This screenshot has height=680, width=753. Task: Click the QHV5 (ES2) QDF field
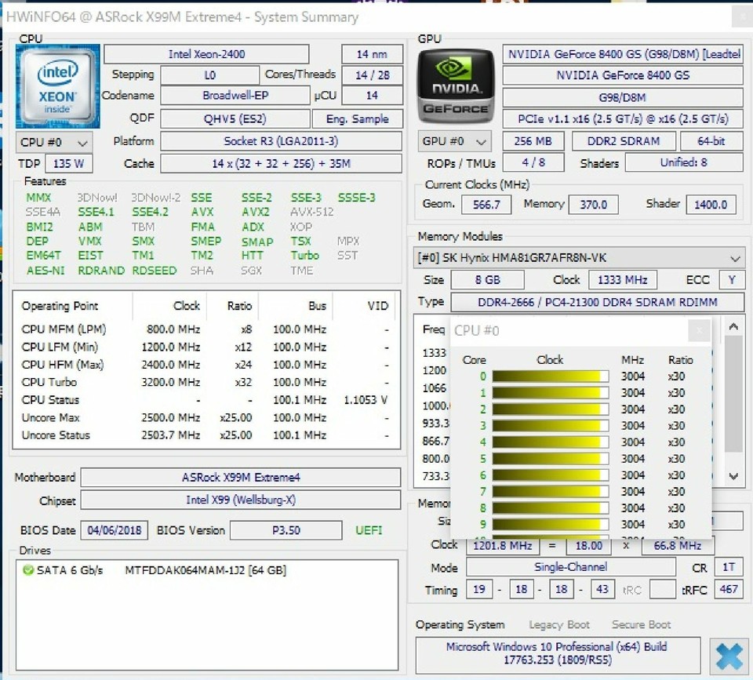point(235,118)
